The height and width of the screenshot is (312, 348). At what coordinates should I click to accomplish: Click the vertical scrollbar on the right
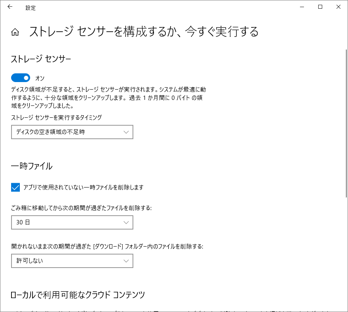[x=346, y=119]
